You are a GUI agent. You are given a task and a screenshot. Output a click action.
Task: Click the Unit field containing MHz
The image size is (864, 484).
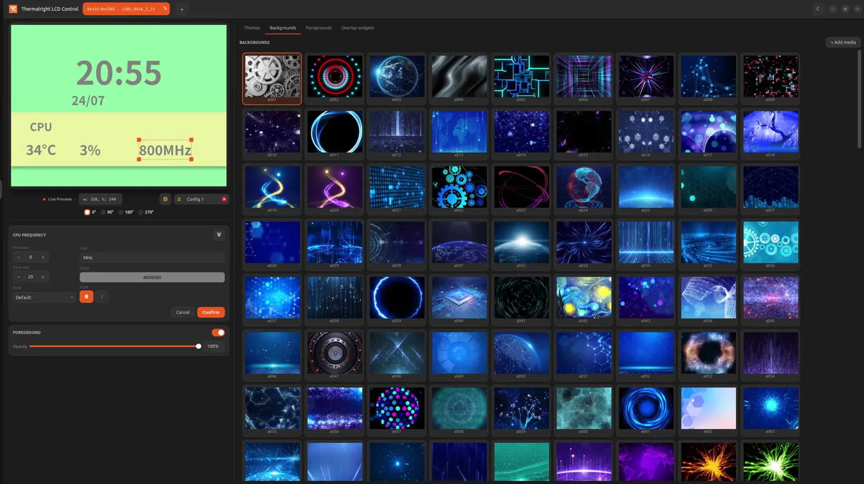[x=152, y=258]
